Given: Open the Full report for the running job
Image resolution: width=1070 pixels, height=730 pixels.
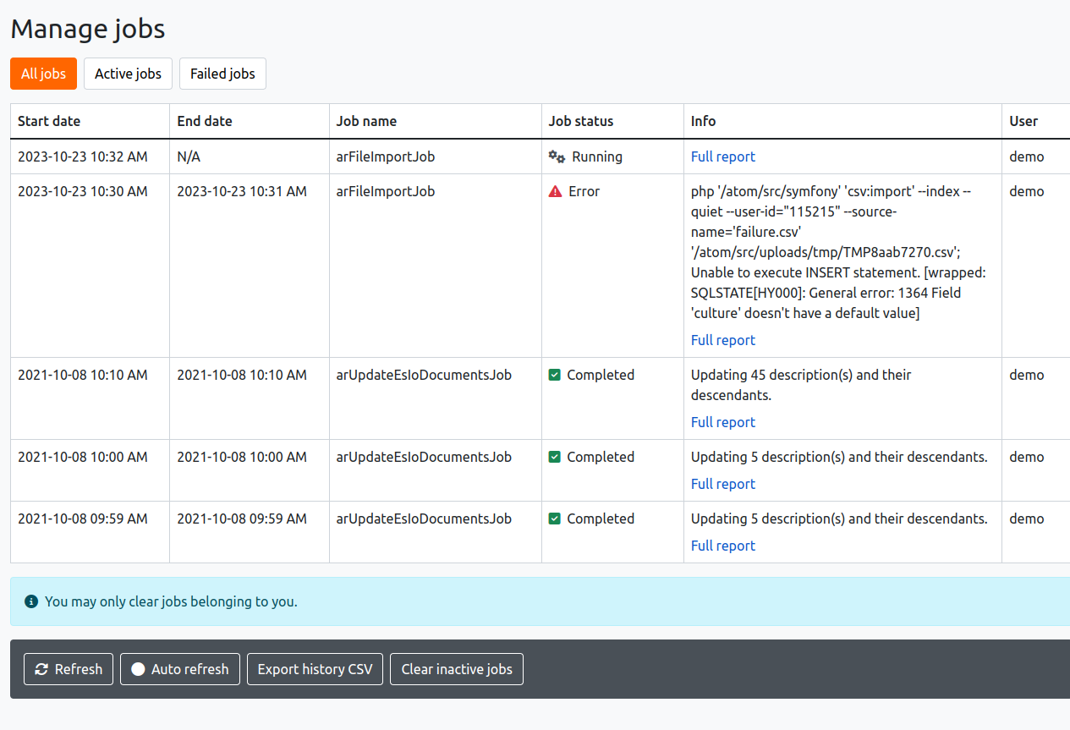Looking at the screenshot, I should 722,156.
